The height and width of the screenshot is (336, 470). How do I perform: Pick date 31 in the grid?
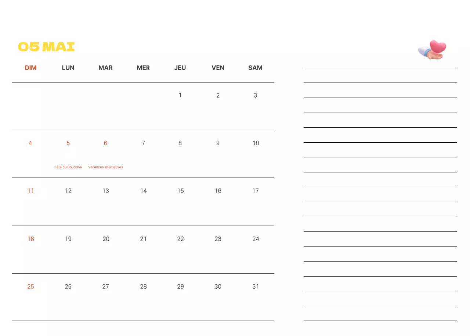[x=256, y=286]
